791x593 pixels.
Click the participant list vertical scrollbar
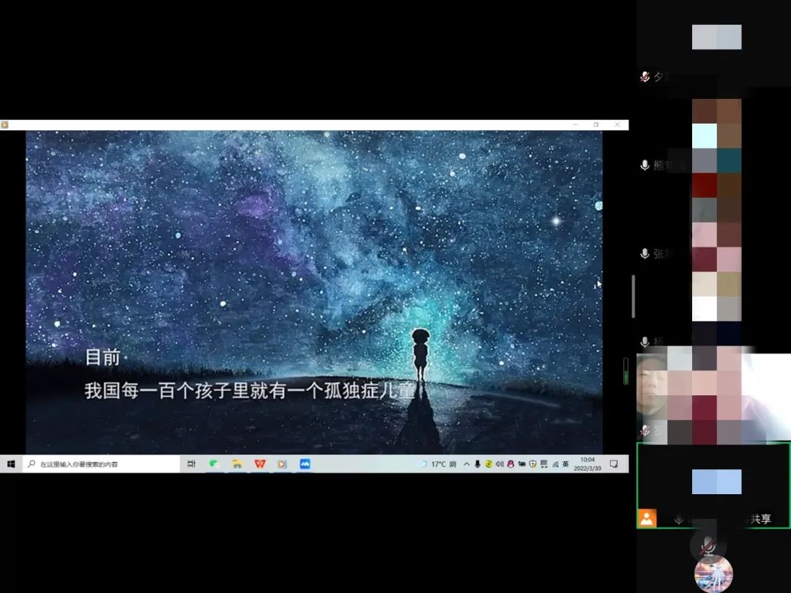(633, 296)
